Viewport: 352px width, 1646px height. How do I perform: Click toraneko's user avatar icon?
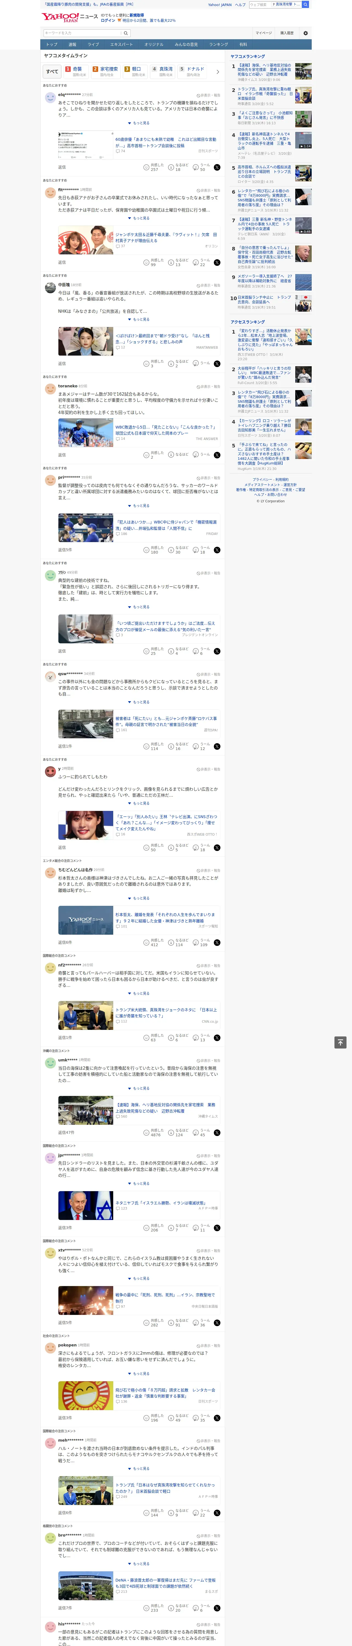50,388
